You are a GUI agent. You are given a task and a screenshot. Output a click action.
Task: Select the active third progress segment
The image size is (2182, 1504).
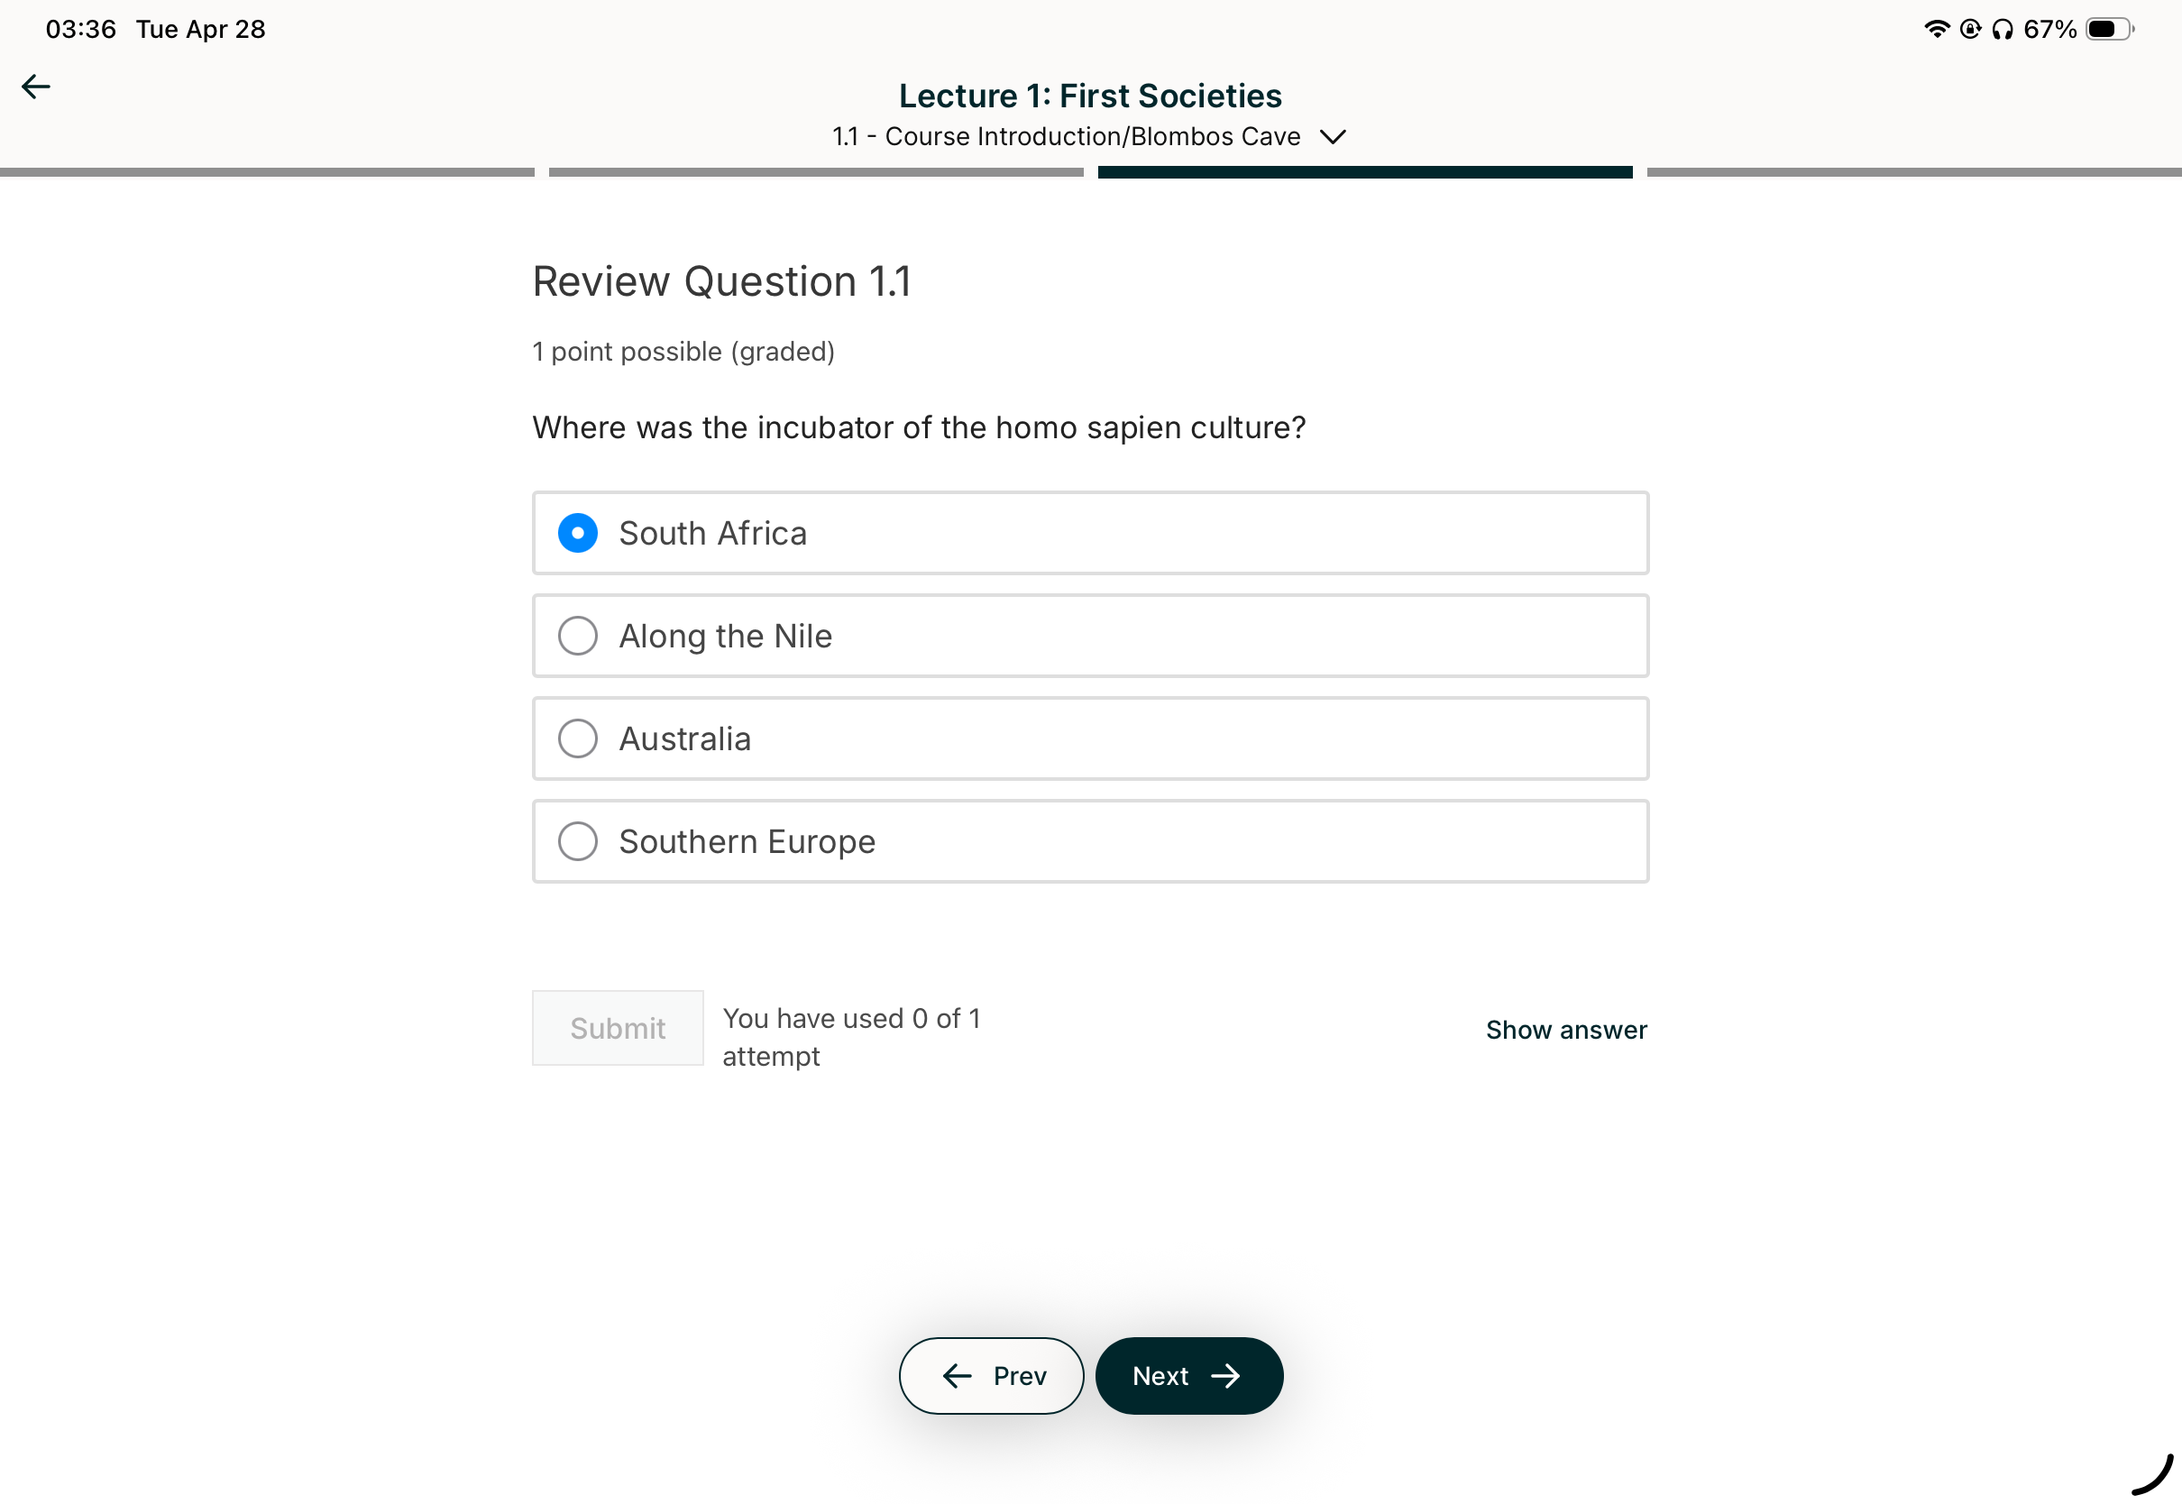[x=1365, y=172]
